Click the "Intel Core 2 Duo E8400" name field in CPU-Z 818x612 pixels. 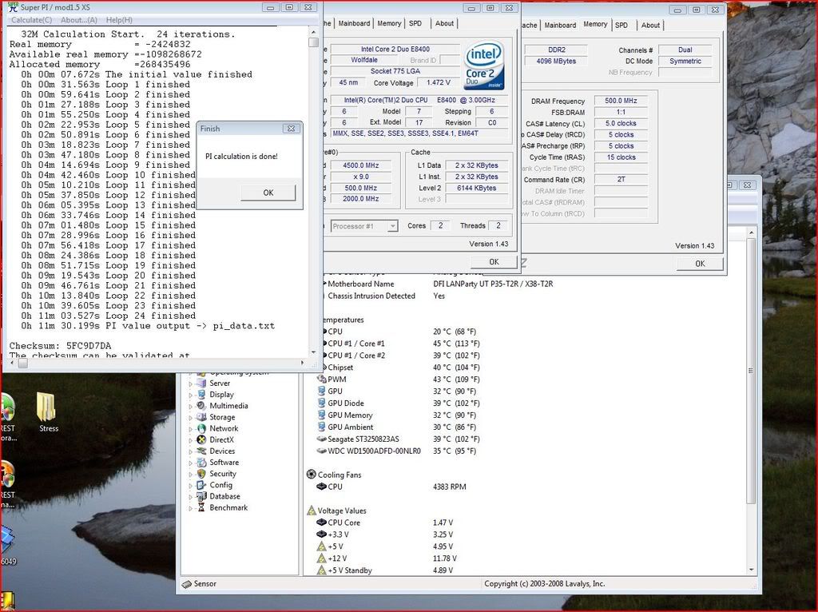click(395, 49)
